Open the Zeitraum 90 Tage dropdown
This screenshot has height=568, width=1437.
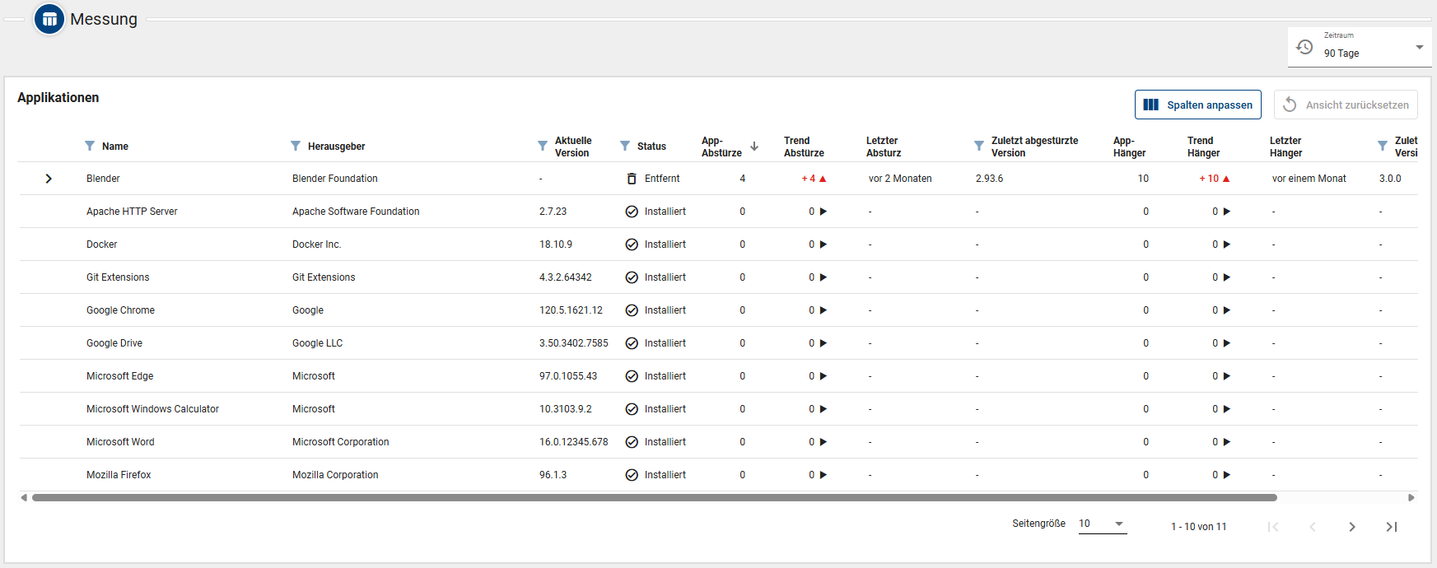point(1359,47)
